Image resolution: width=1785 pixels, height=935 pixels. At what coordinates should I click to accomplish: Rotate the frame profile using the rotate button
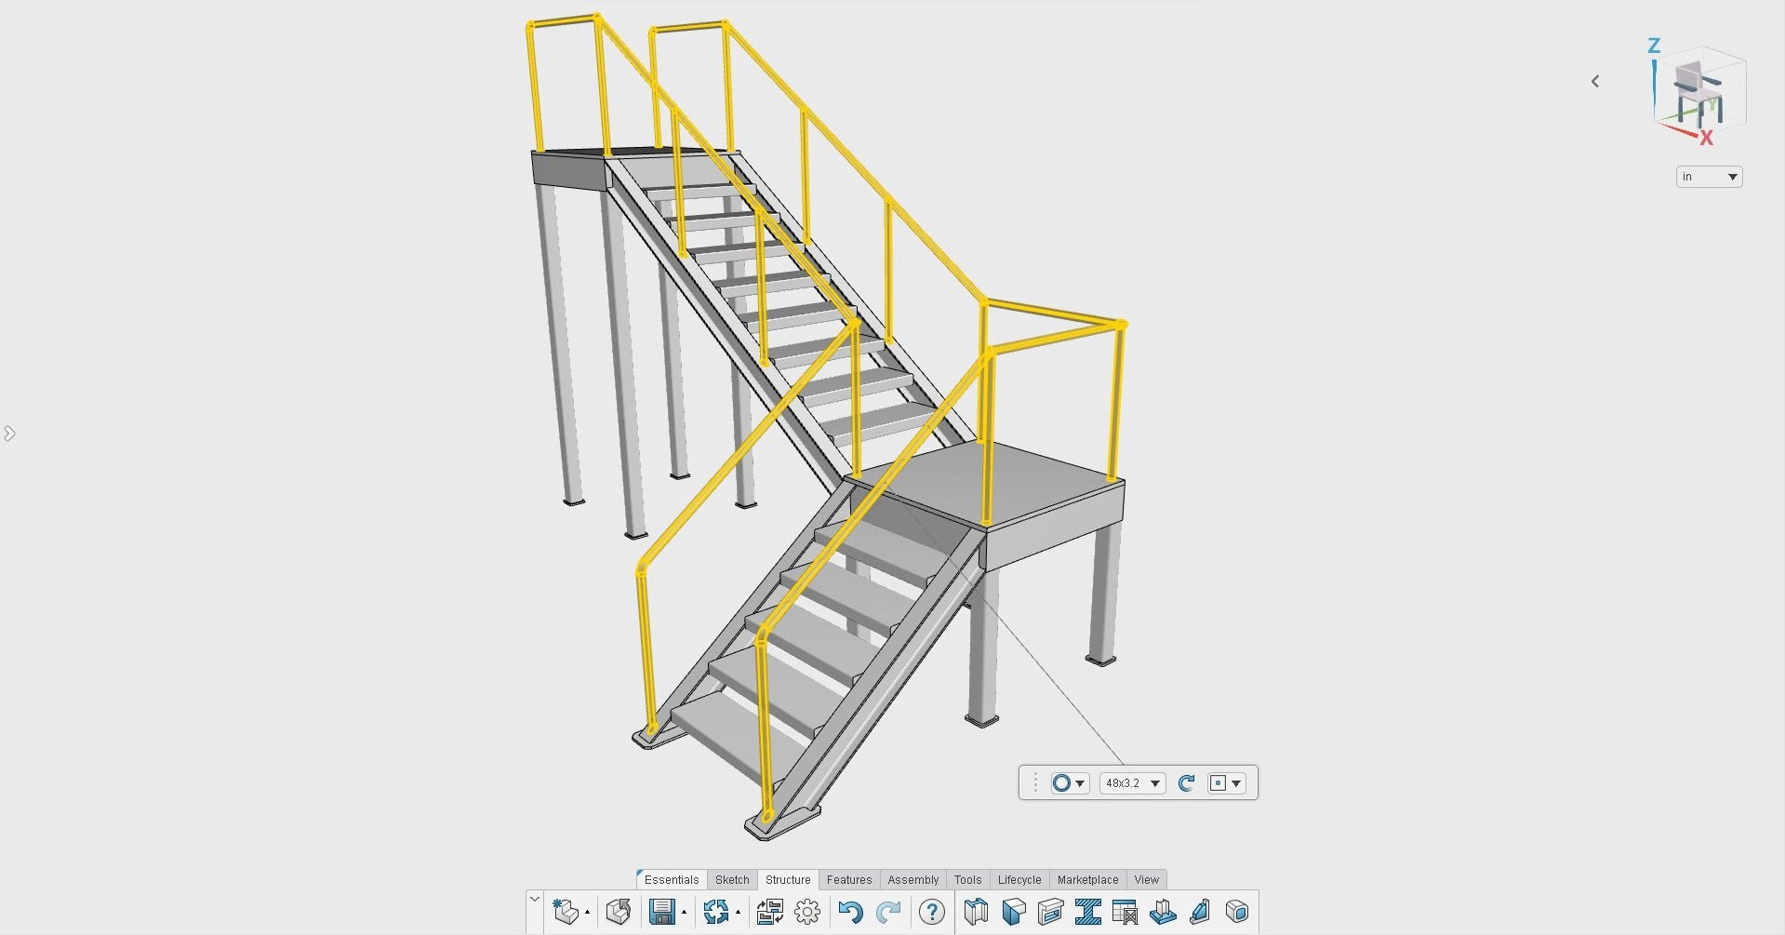coord(1186,782)
